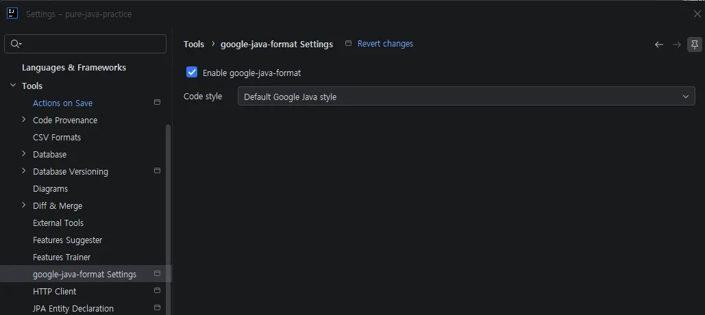
Task: Select Database Versioning settings page
Action: 70,171
